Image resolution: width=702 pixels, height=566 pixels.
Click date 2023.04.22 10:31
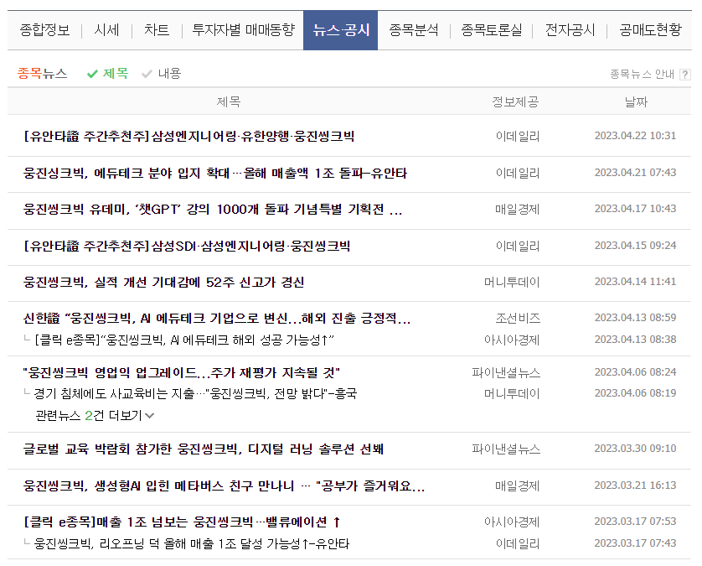pyautogui.click(x=635, y=135)
